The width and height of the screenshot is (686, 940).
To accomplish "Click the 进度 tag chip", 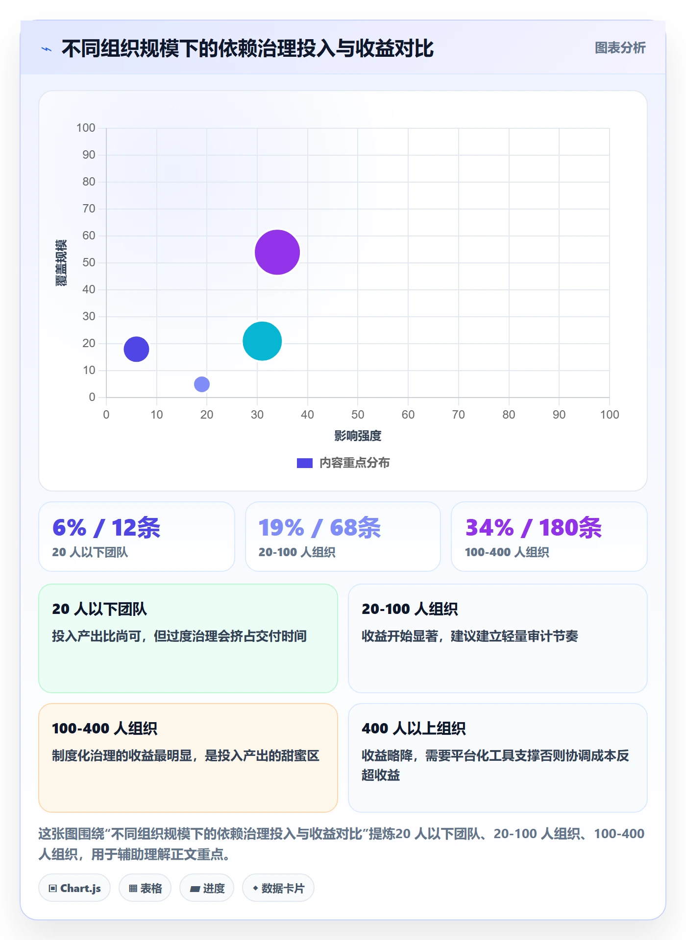I will (207, 888).
